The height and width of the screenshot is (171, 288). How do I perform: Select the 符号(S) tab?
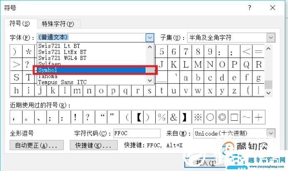[20, 24]
